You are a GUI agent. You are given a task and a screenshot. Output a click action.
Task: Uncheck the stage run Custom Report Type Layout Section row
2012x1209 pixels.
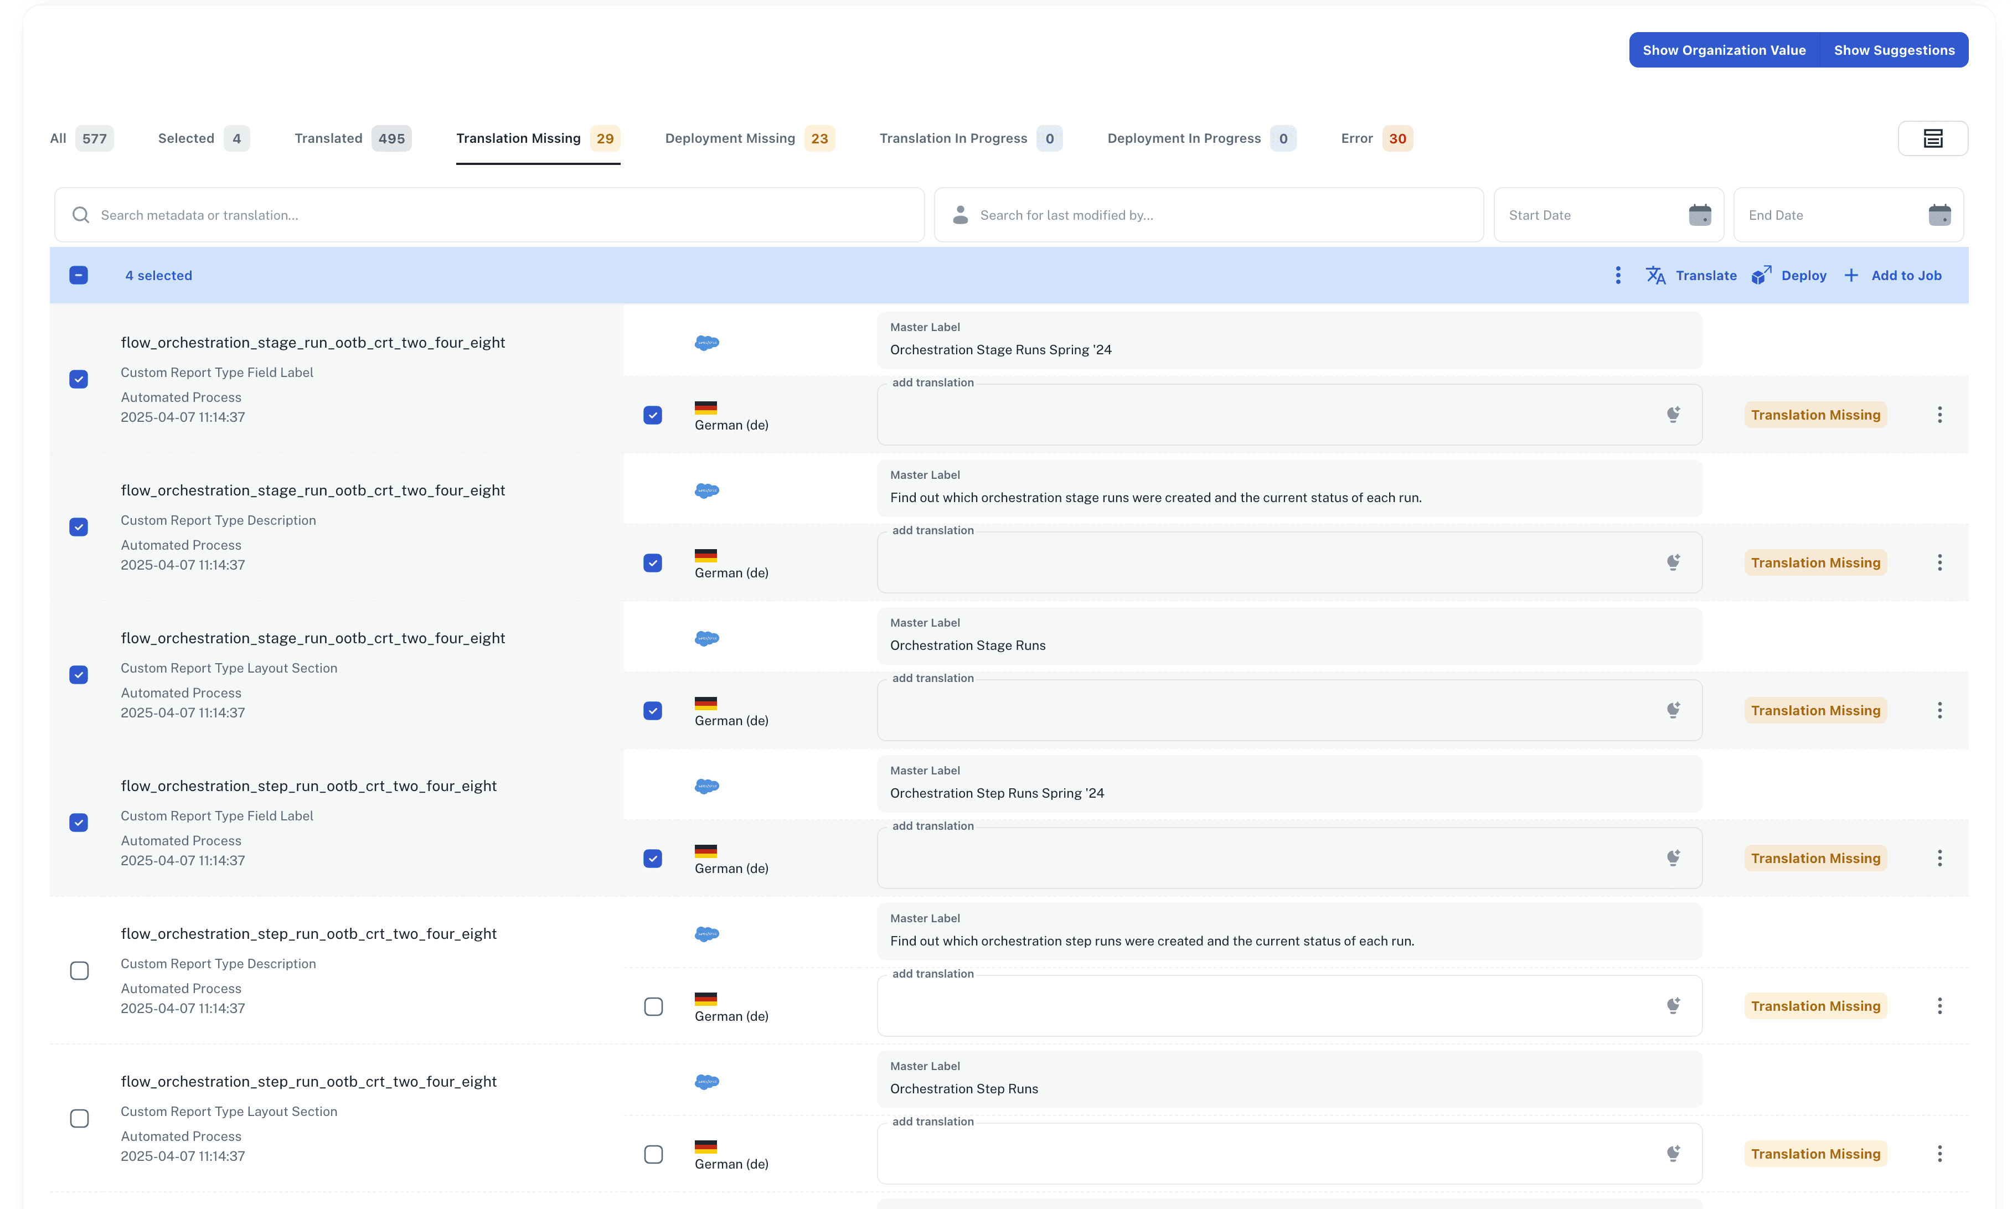coord(78,675)
